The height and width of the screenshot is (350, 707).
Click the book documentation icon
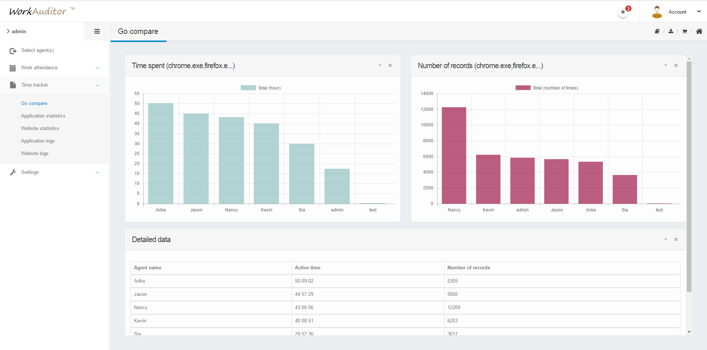click(657, 31)
